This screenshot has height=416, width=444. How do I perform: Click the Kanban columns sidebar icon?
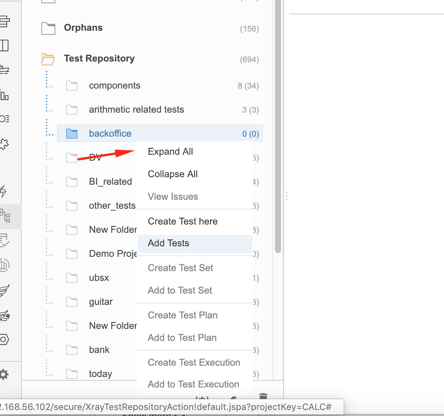5,45
